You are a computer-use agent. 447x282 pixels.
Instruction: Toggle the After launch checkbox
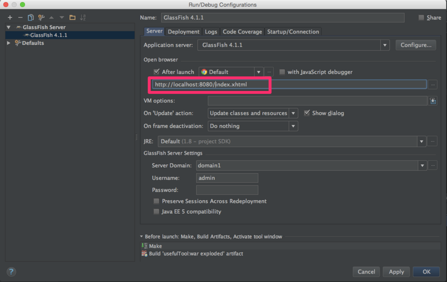pyautogui.click(x=157, y=72)
